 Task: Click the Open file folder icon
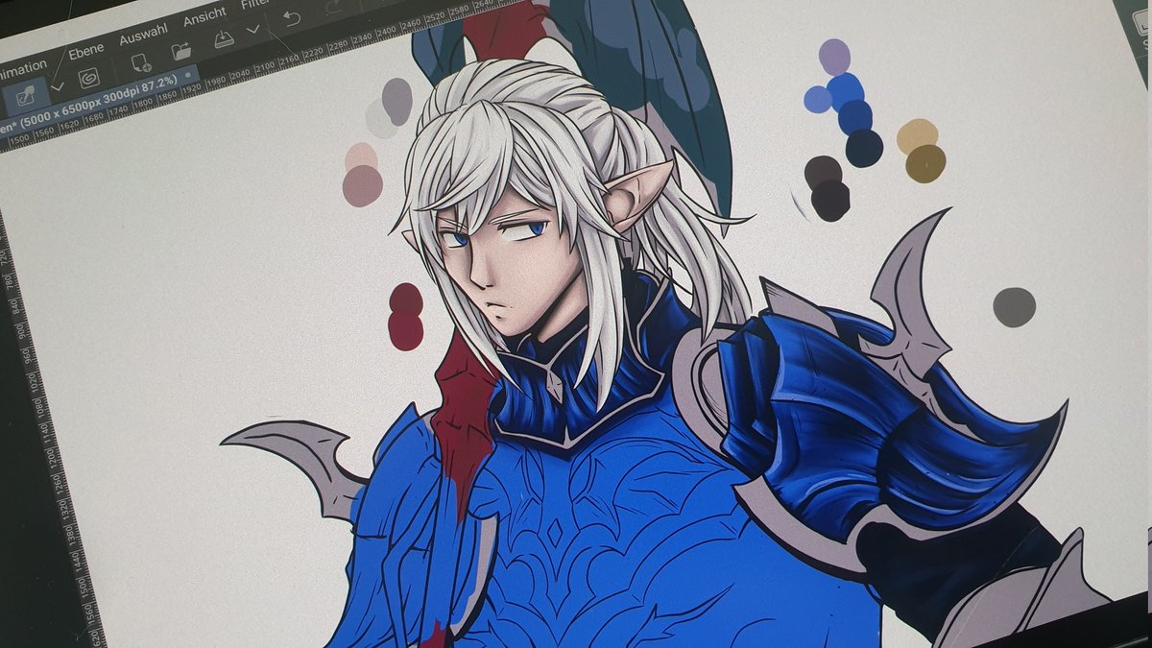tap(180, 50)
